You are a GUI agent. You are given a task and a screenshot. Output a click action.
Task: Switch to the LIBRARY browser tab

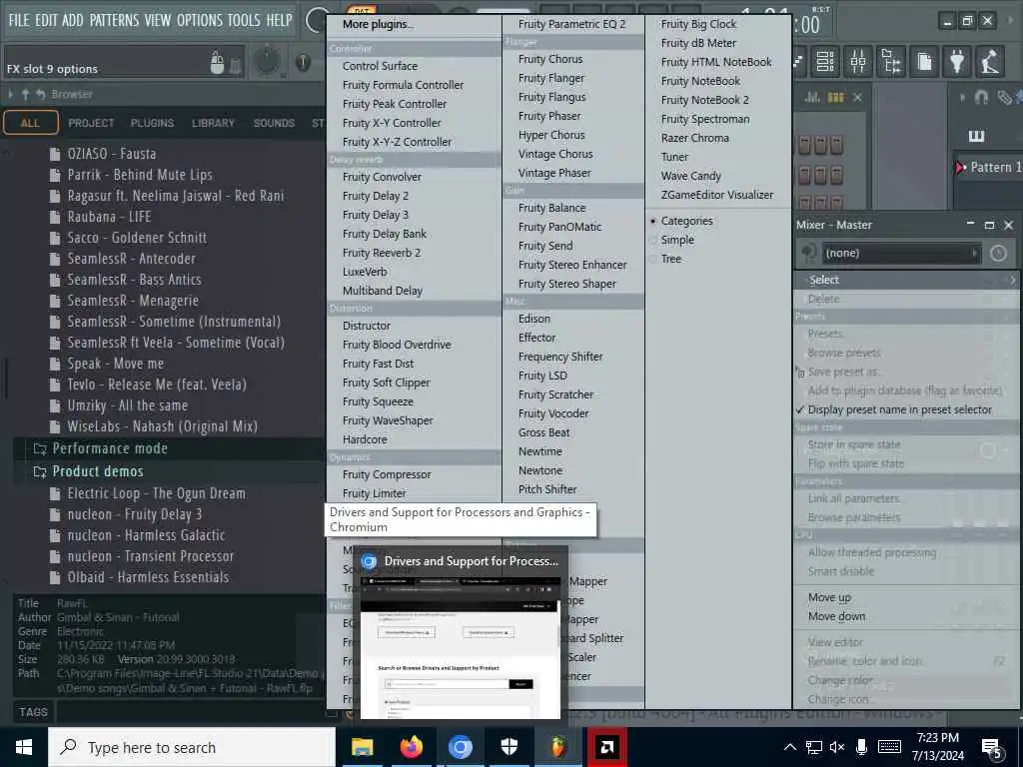pos(213,123)
